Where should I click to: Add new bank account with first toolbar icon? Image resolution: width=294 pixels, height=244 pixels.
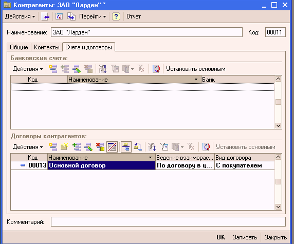[53, 69]
